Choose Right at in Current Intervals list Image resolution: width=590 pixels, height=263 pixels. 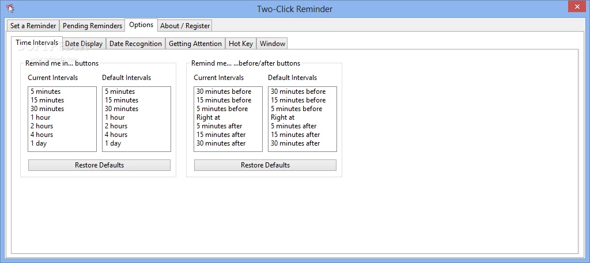(x=208, y=117)
